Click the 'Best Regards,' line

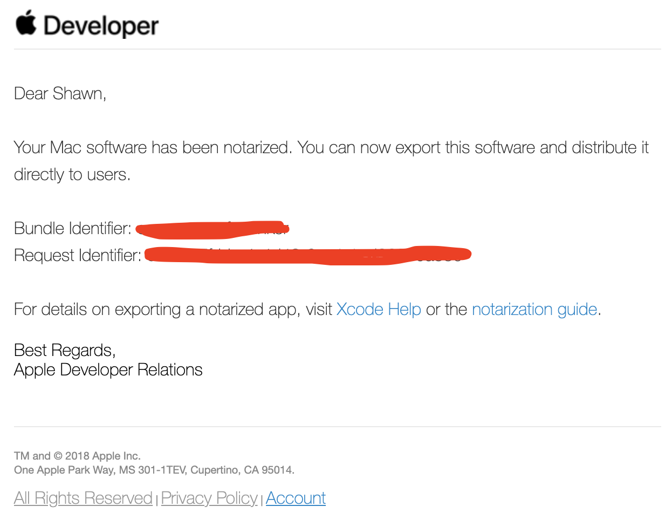click(x=65, y=351)
